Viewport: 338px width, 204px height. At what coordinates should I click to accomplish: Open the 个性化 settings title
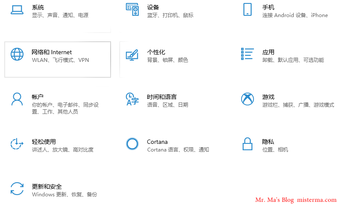tap(156, 52)
